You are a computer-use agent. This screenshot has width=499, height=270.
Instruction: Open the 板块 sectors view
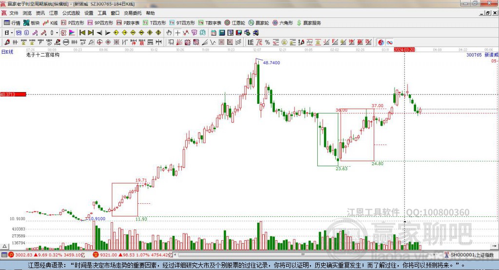(x=32, y=23)
